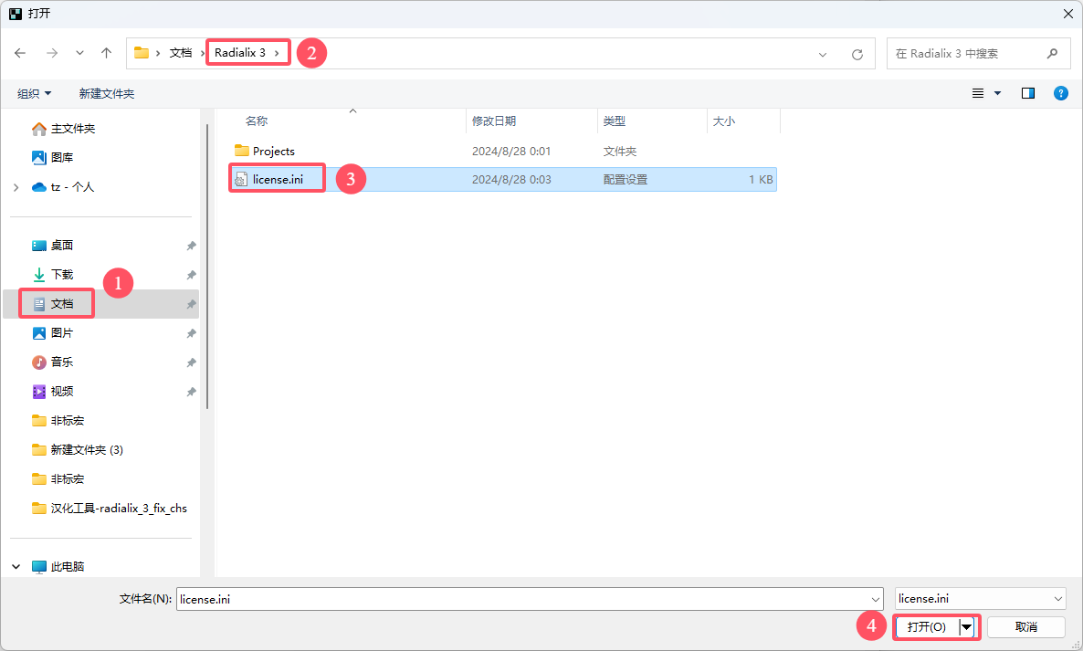This screenshot has width=1083, height=651.
Task: Go up one folder level arrow
Action: [106, 53]
